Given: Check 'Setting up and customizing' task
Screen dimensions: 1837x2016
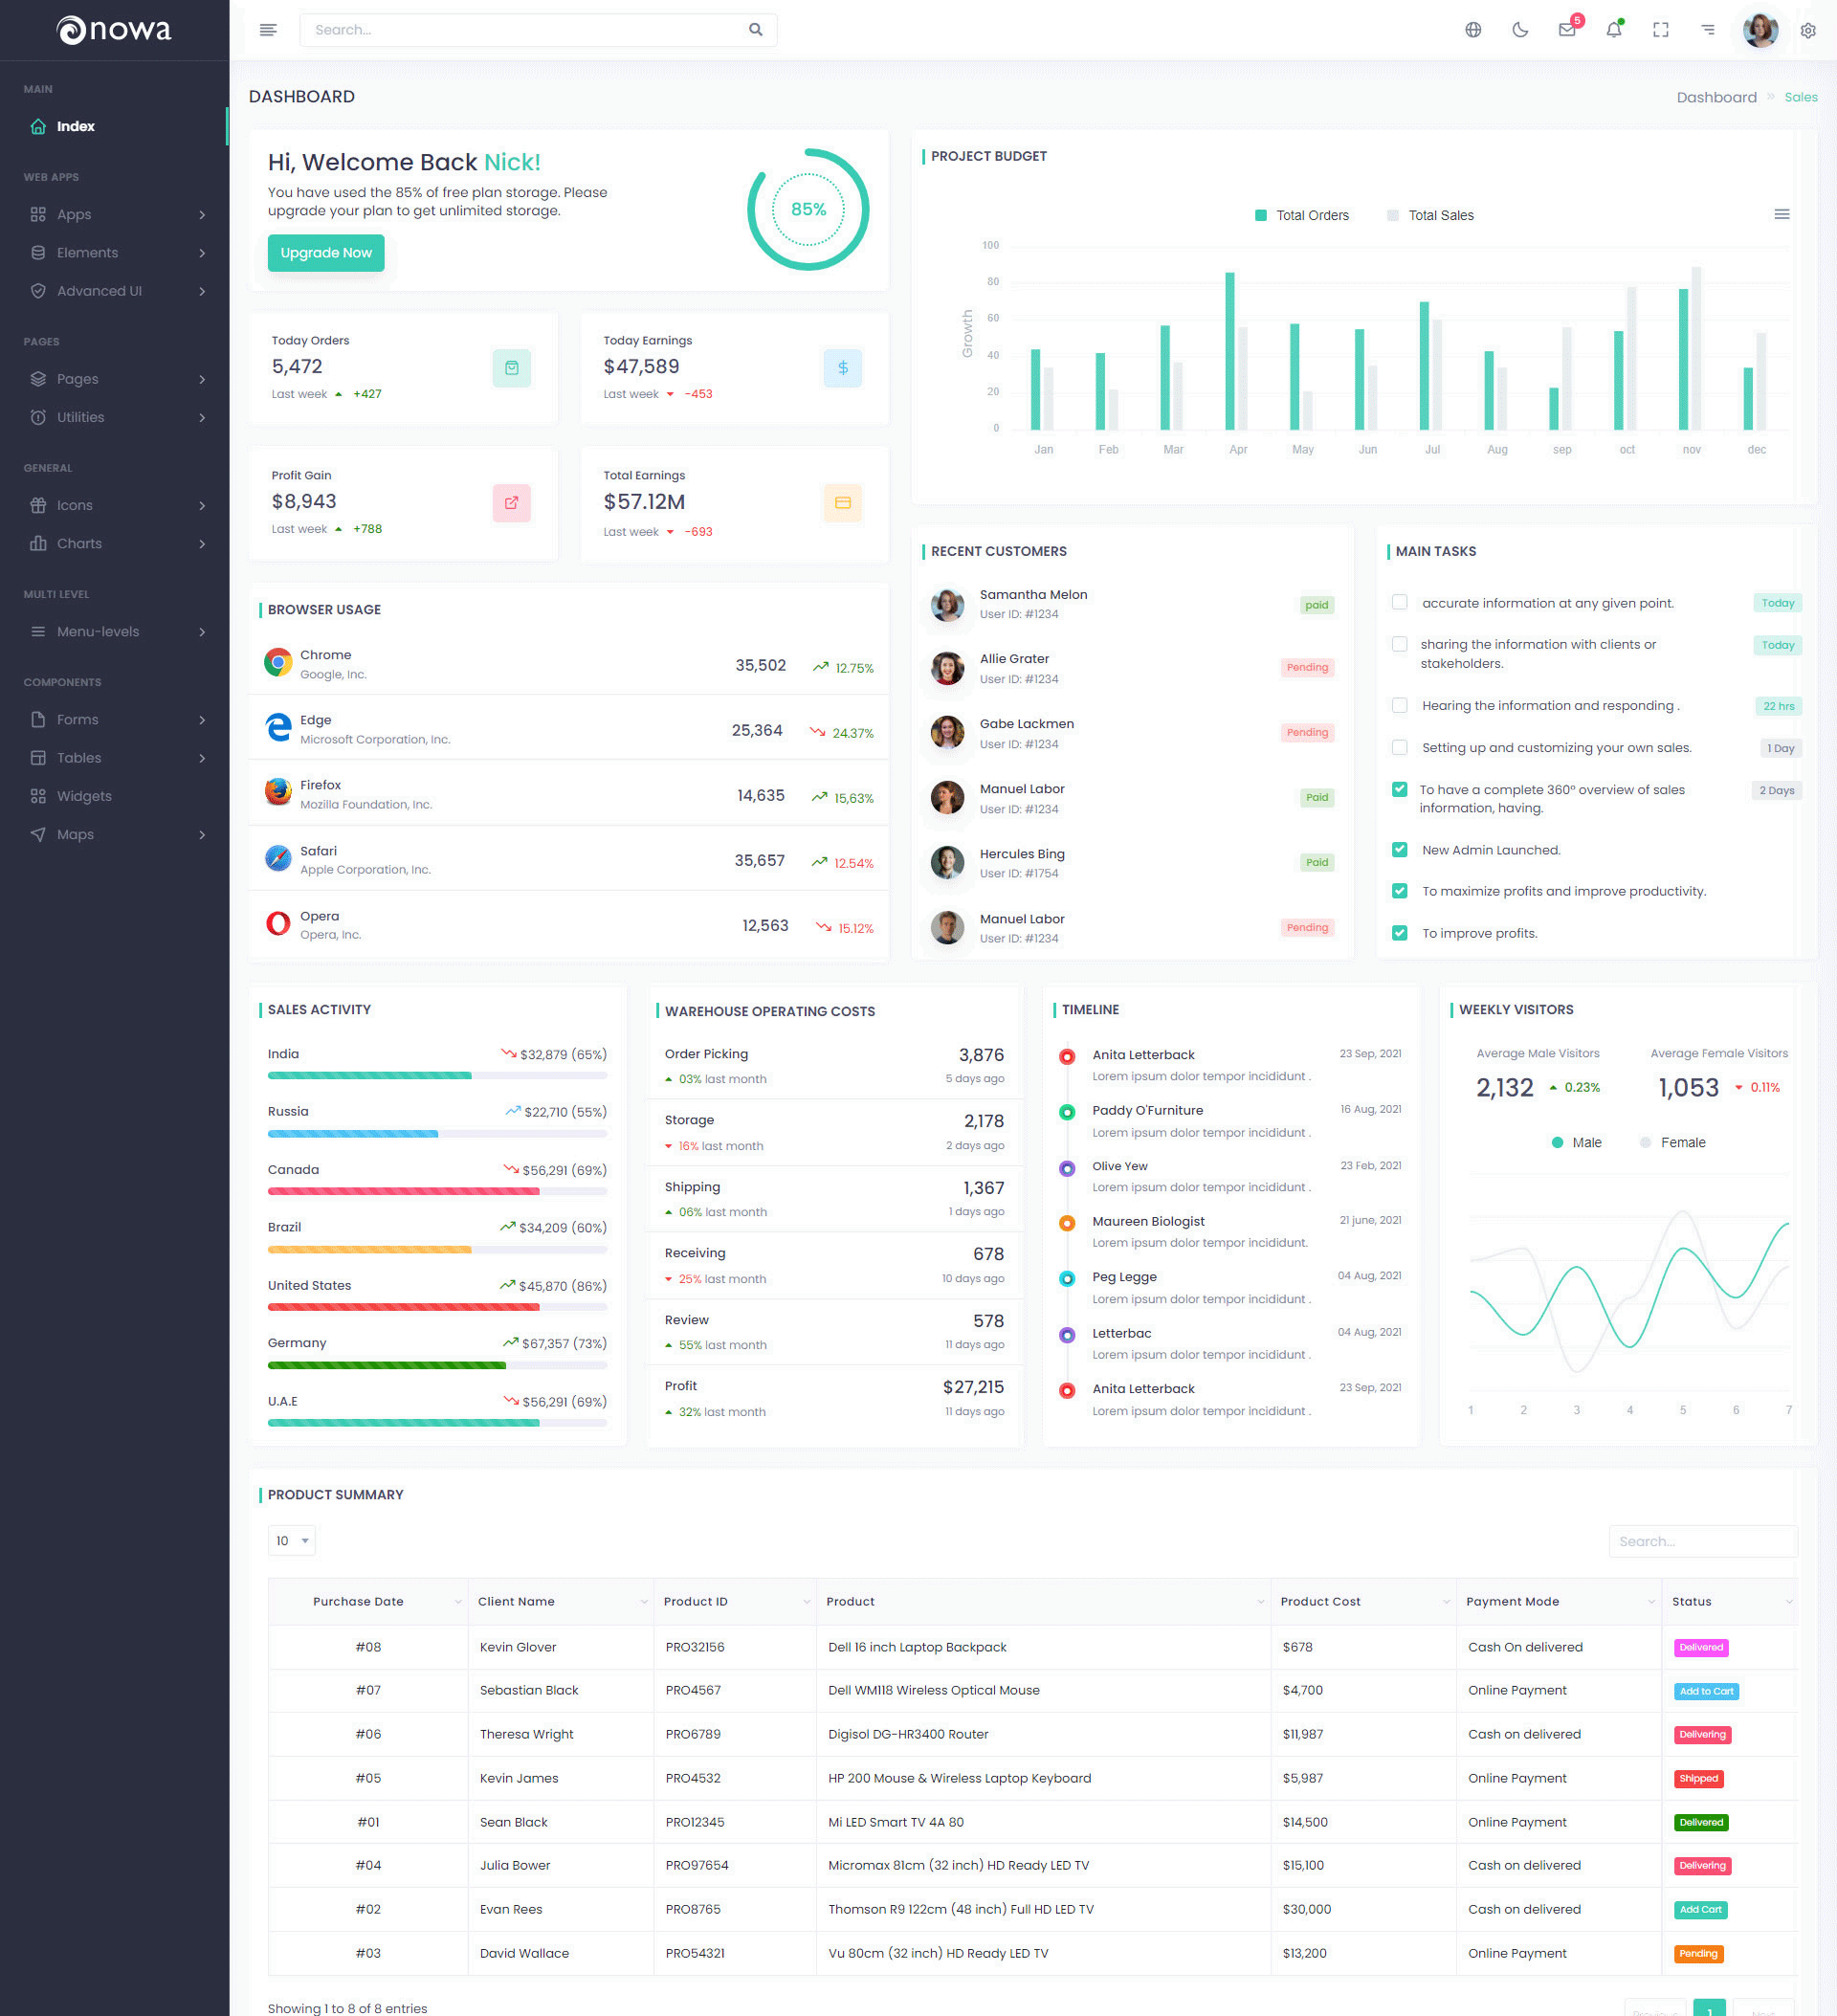Looking at the screenshot, I should [x=1399, y=747].
